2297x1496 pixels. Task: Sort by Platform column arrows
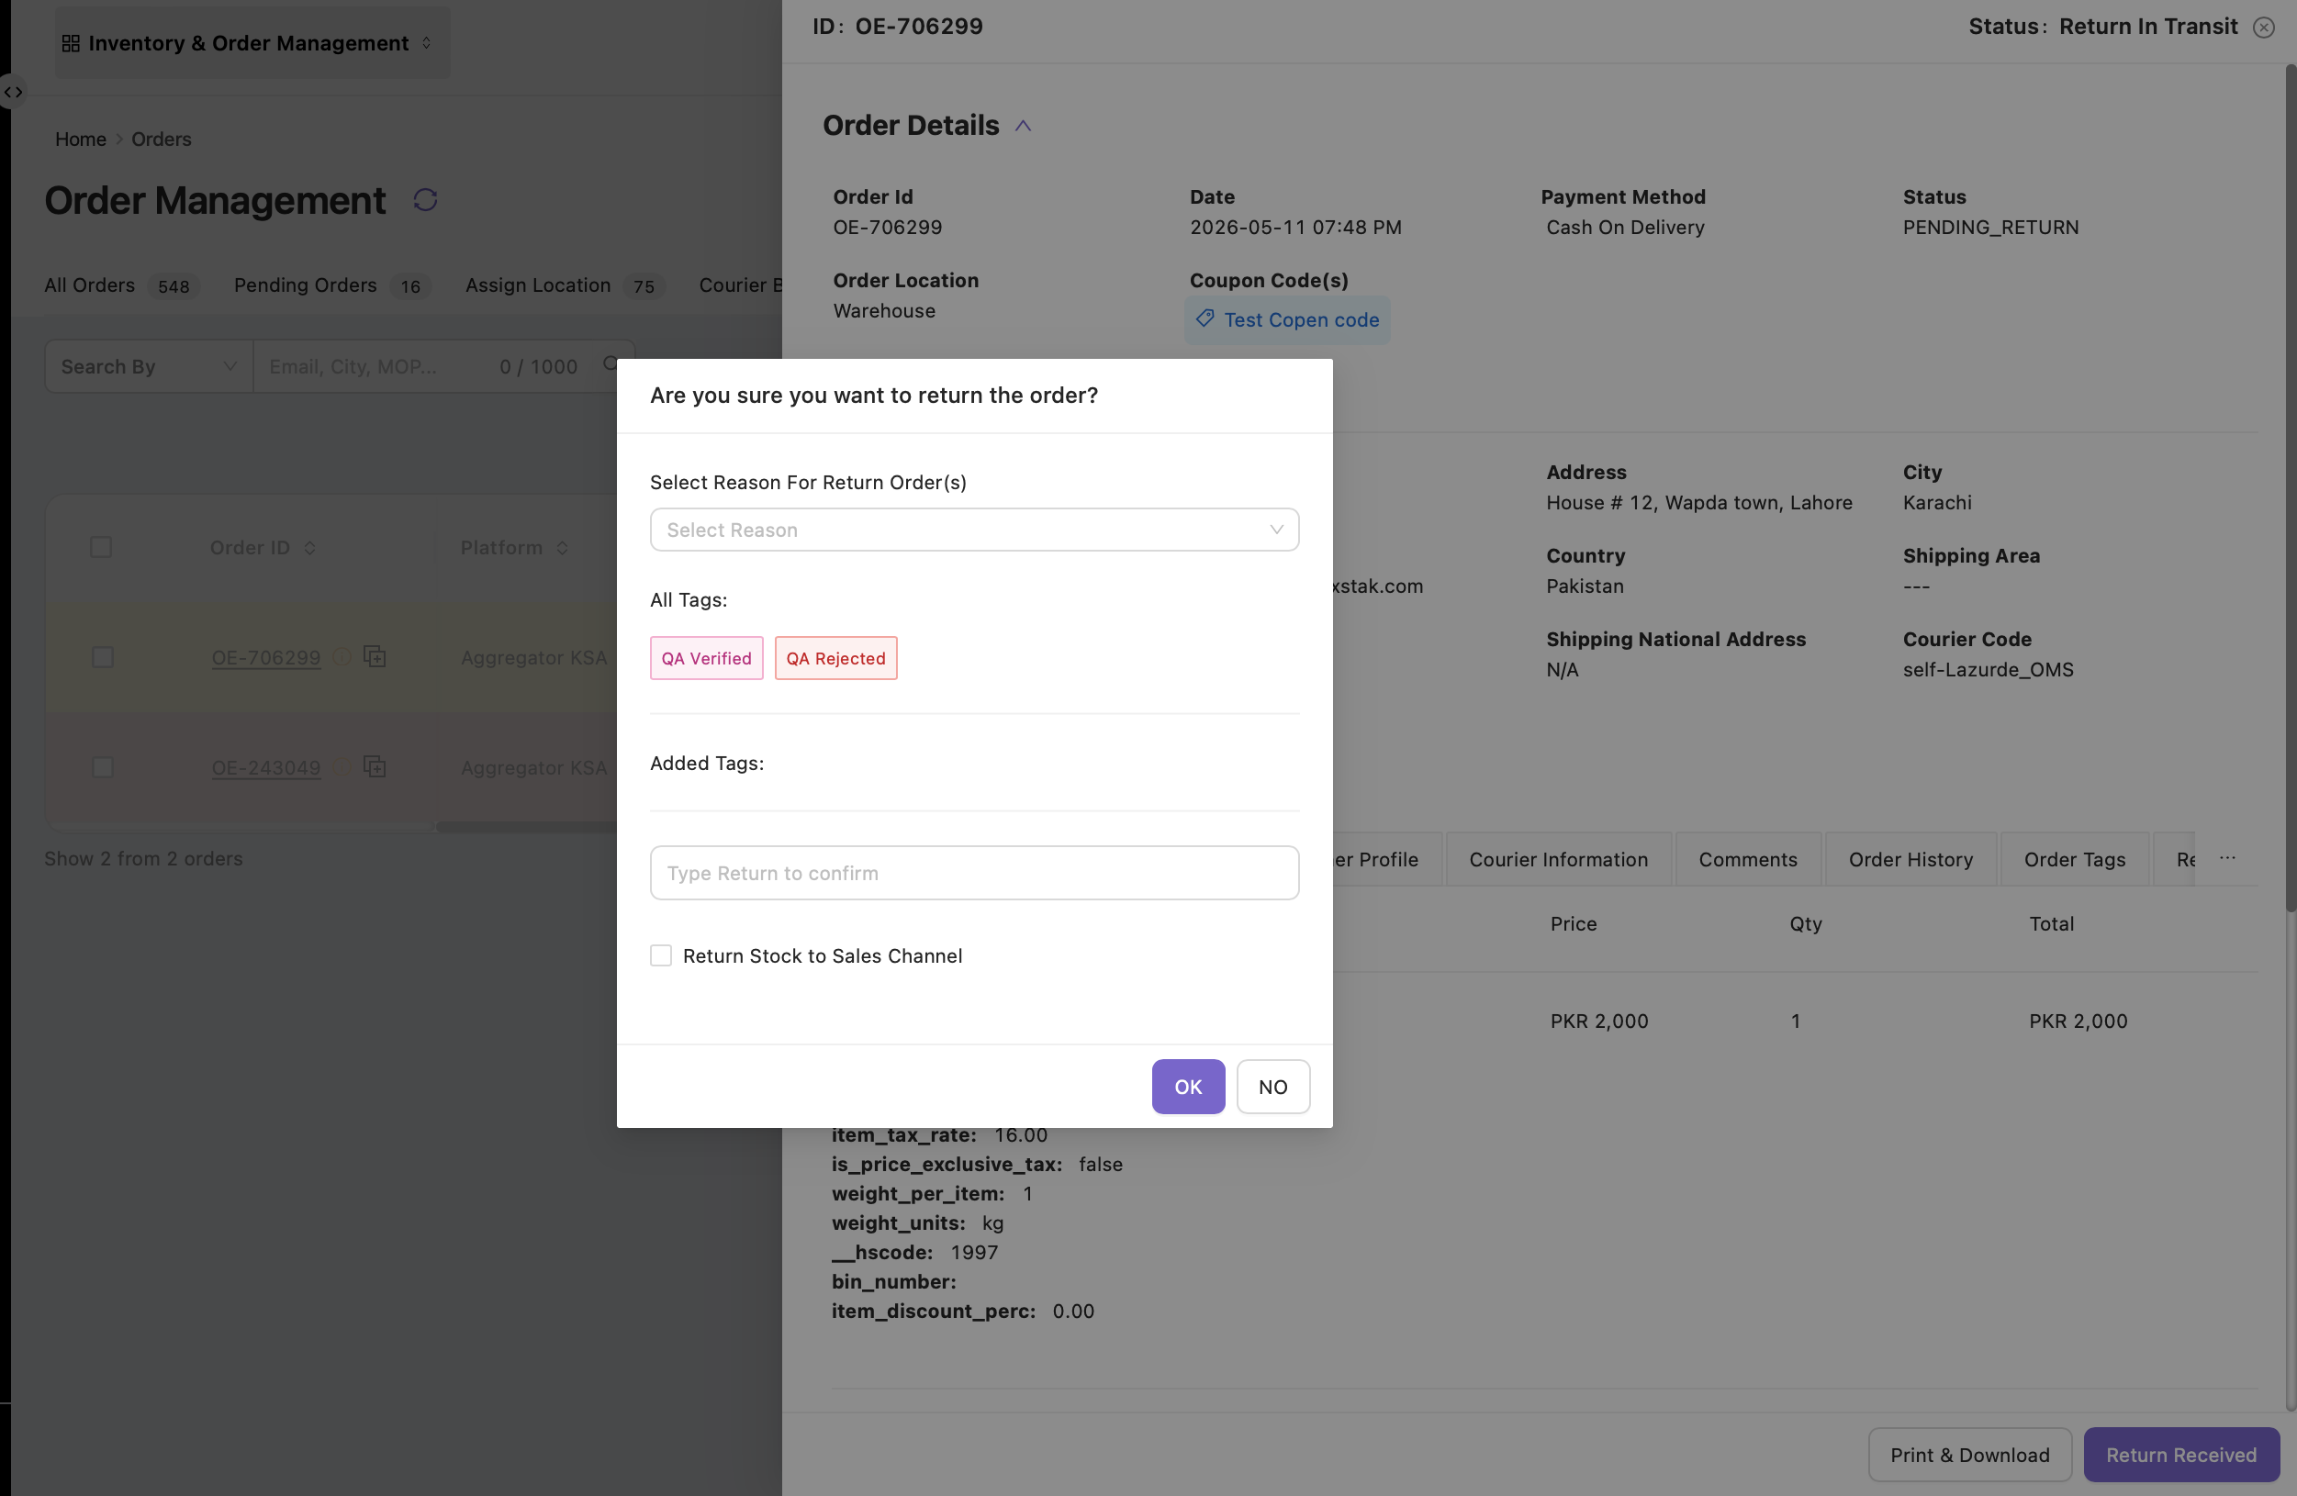tap(562, 548)
